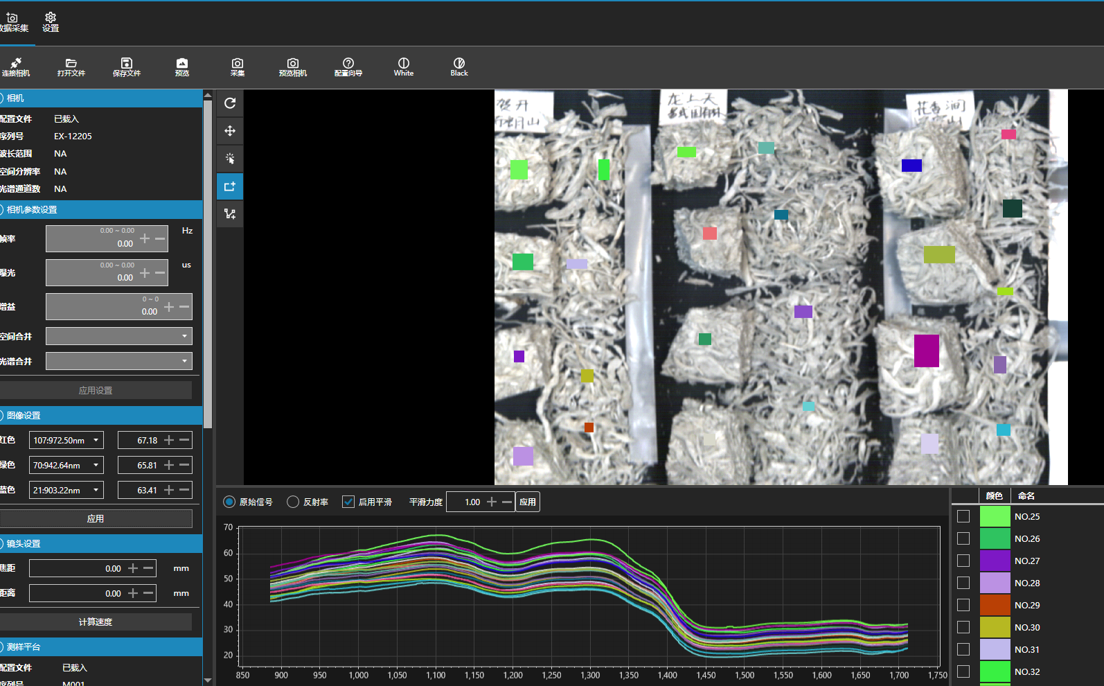Switch to the 数据采集 tab
1104x686 pixels.
coord(14,22)
